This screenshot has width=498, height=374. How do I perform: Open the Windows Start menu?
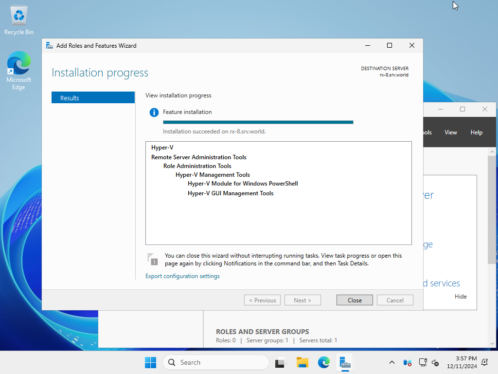[x=151, y=362]
